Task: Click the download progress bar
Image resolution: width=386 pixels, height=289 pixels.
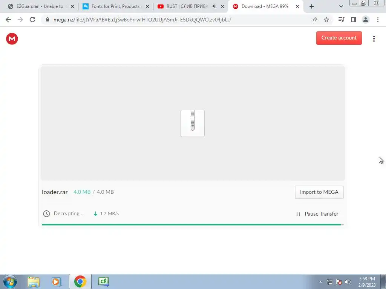Action: 193,225
